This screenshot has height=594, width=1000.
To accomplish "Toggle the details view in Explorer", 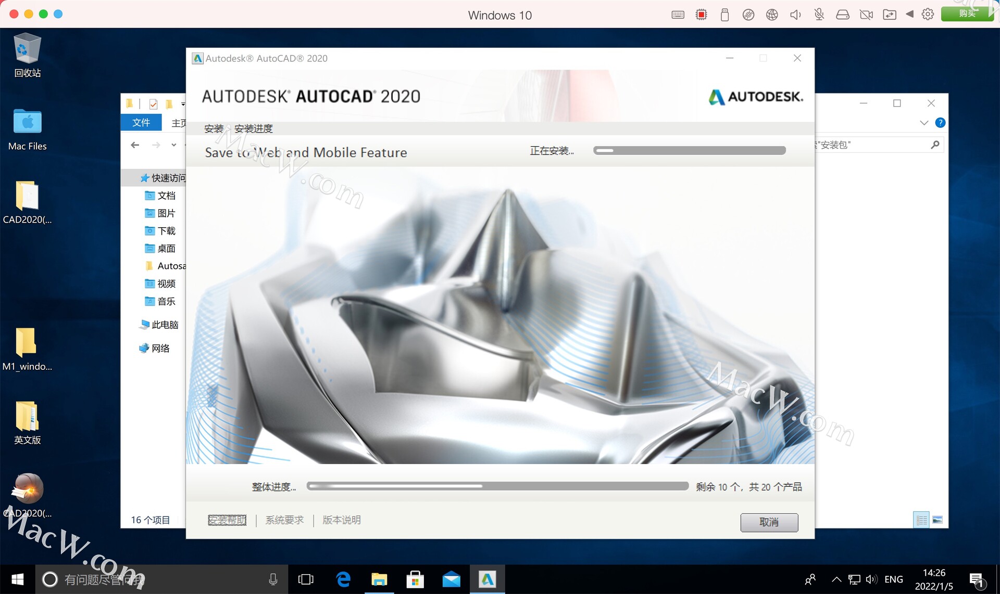I will coord(921,520).
